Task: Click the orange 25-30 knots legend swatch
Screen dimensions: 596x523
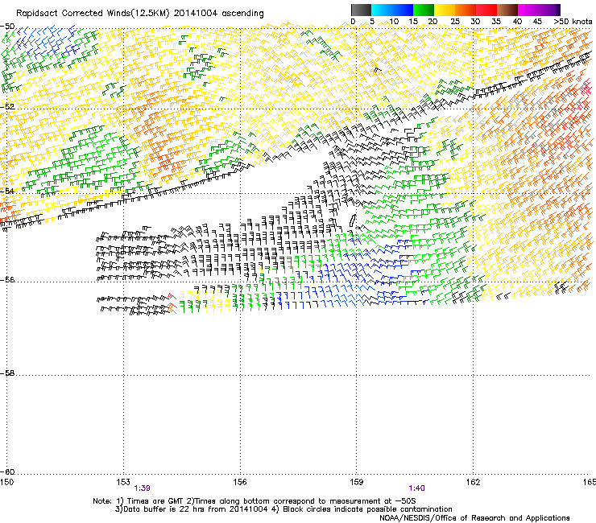Action: click(x=466, y=10)
